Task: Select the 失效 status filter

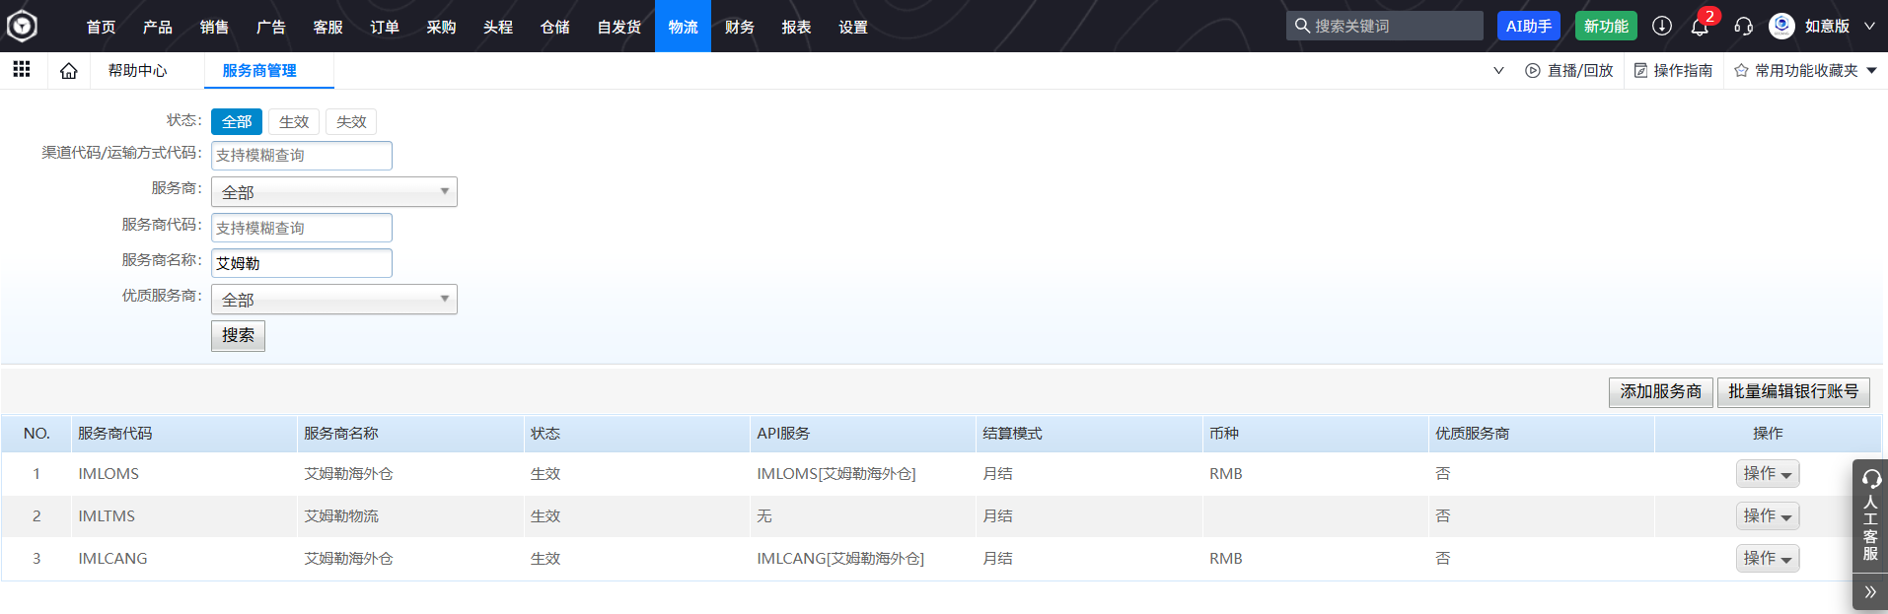Action: 351,121
